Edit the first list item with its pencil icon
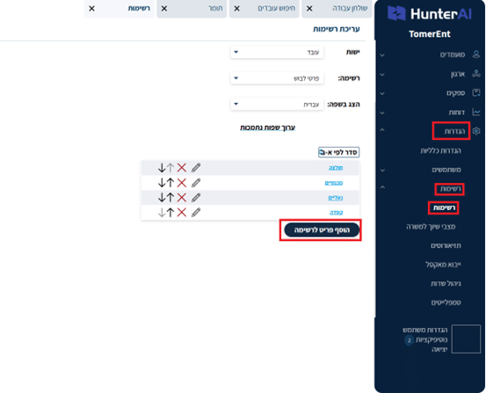 (x=196, y=168)
